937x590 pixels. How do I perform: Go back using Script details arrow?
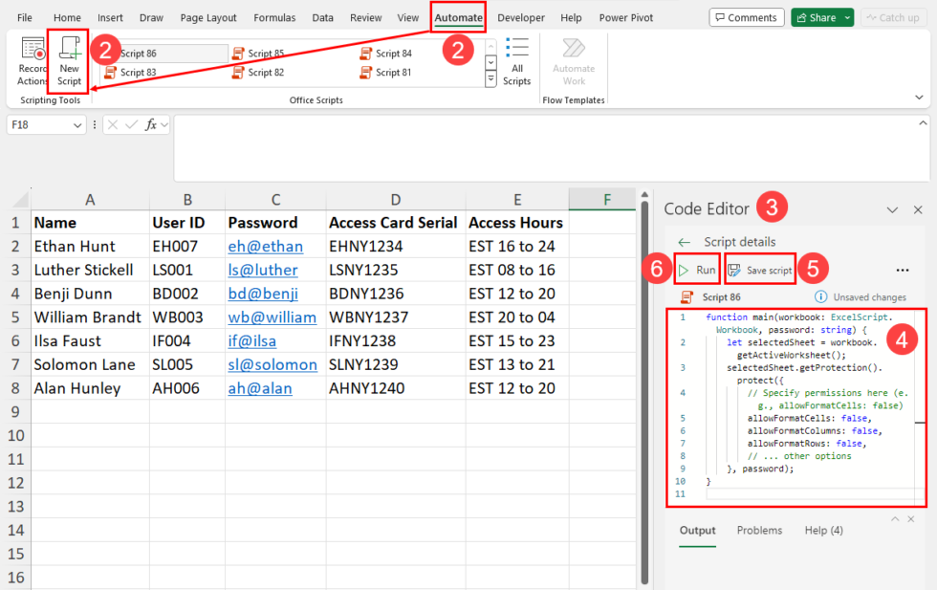pyautogui.click(x=684, y=242)
